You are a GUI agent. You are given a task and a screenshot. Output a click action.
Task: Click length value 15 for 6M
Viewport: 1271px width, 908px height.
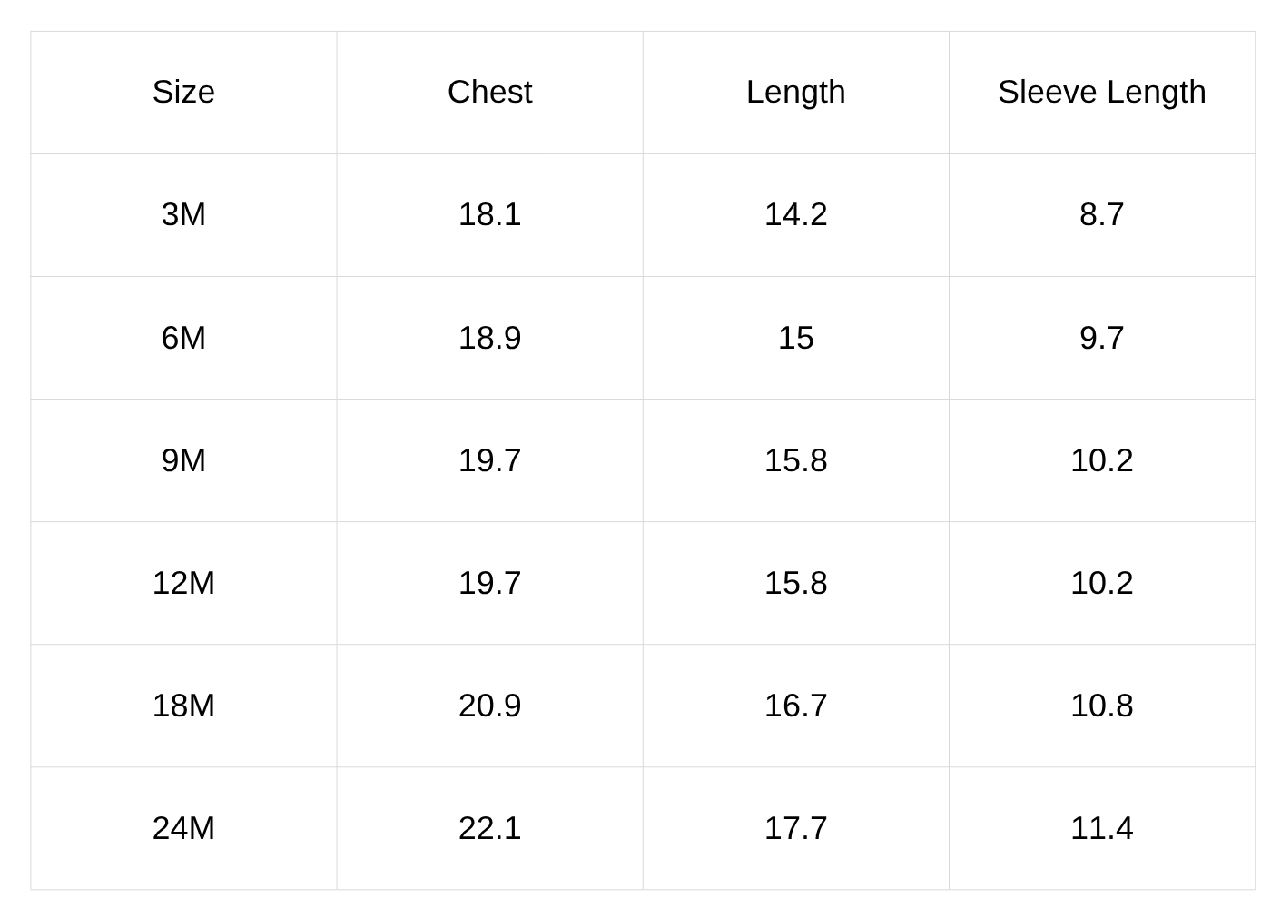[795, 338]
